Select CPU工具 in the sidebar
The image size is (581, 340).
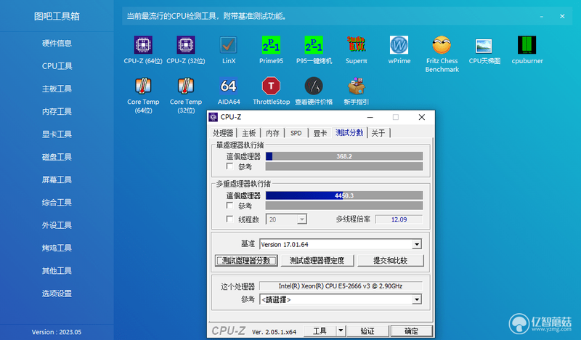tap(57, 66)
